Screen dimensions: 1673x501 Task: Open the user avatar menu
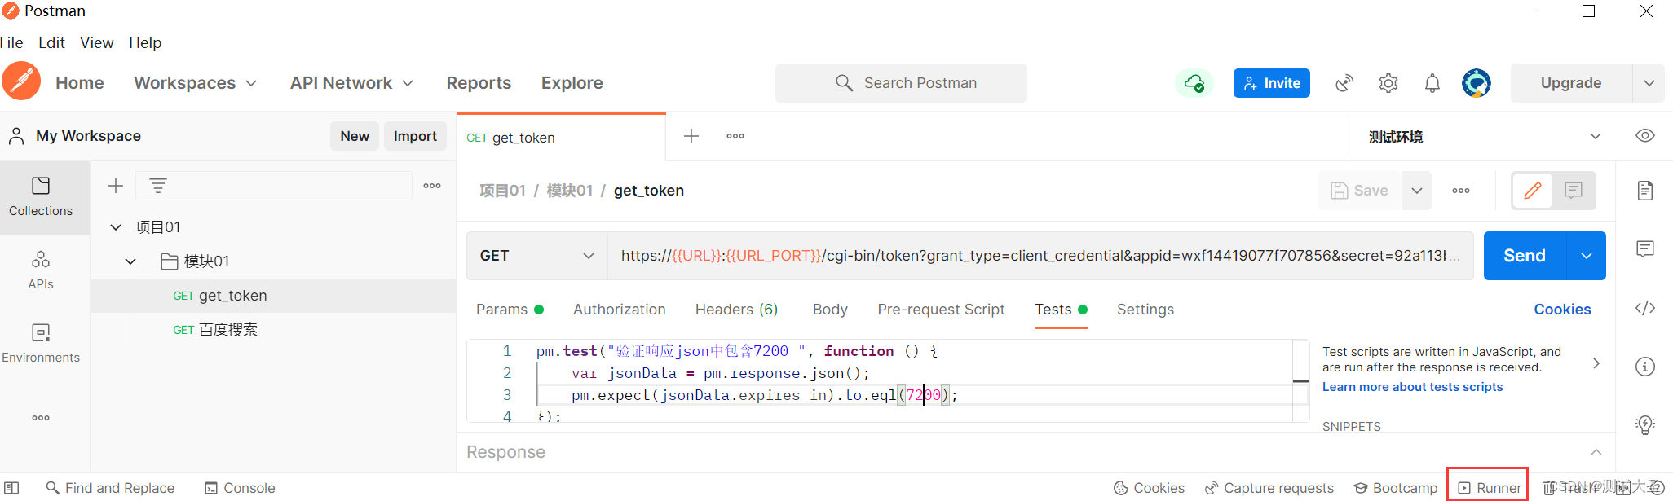pos(1477,83)
